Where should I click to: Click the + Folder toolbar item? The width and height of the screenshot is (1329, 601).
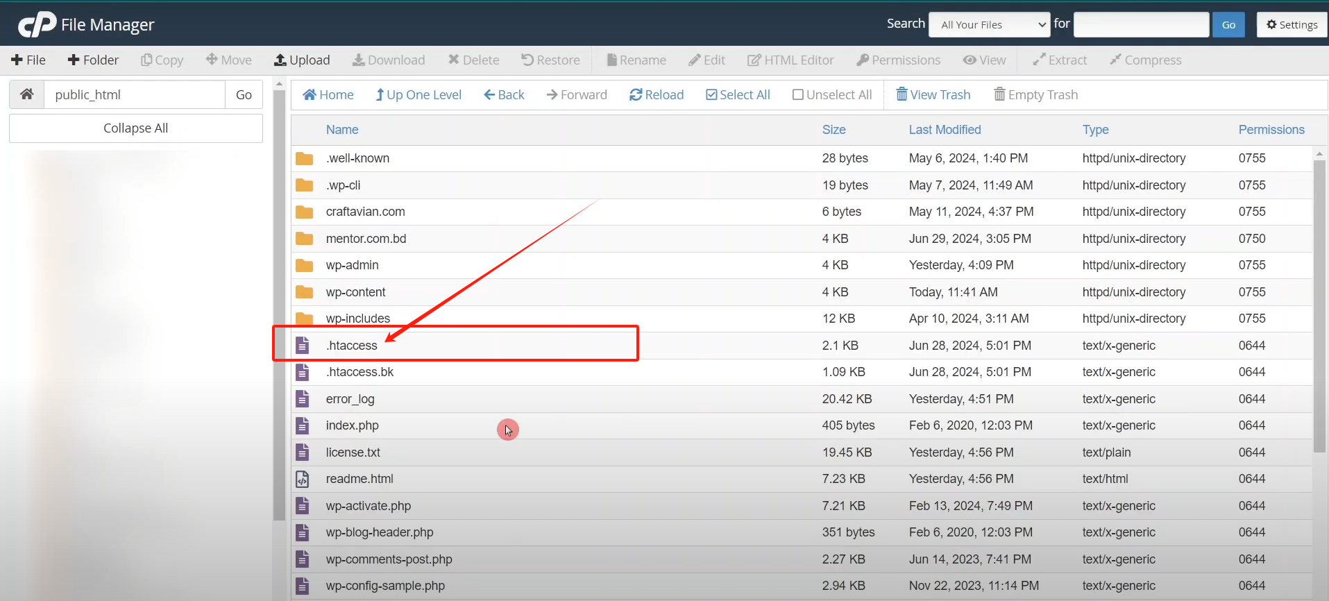coord(93,60)
